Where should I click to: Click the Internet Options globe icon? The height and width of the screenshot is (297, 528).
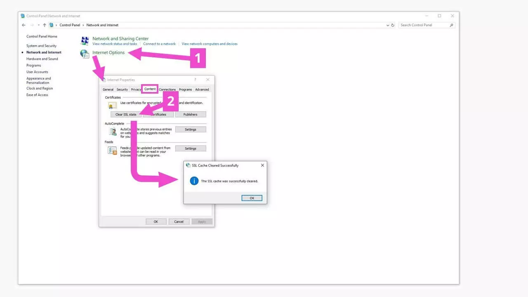coord(85,54)
